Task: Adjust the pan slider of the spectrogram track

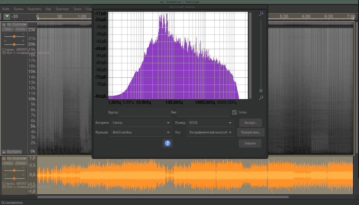Action: click(x=14, y=44)
